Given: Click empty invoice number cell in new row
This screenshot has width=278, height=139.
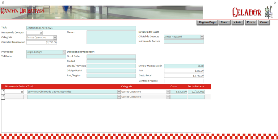Looking at the screenshot, I should 14,97.
